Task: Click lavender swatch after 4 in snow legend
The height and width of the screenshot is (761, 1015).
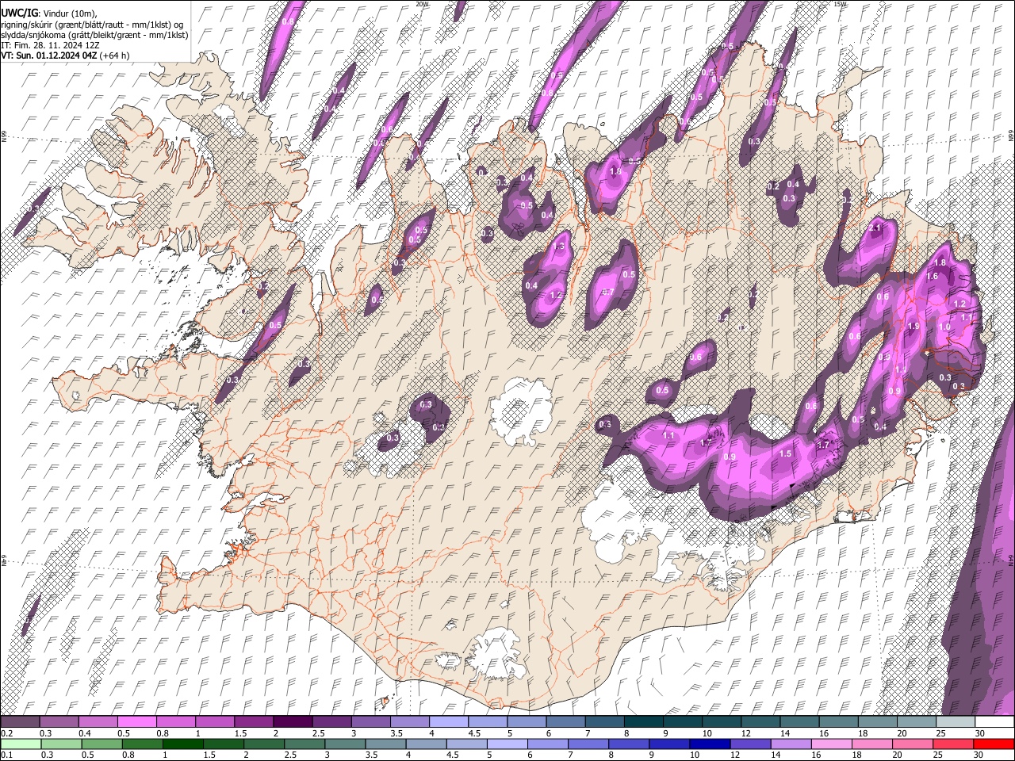Action: coord(448,721)
